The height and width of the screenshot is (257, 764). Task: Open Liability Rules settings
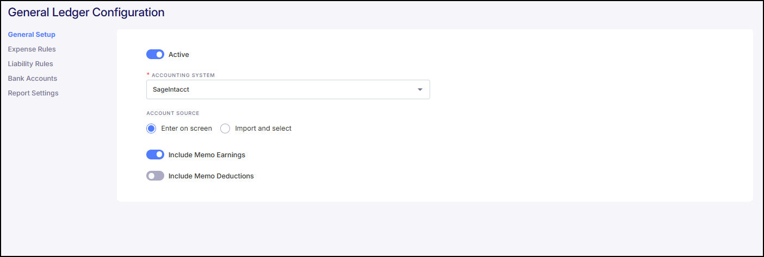coord(30,64)
